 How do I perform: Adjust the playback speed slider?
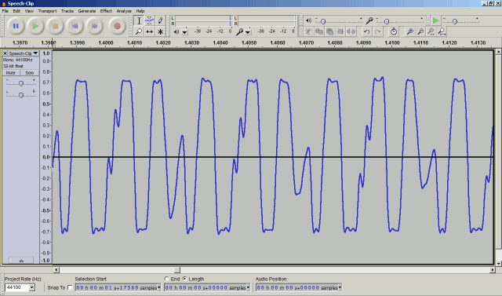(454, 21)
